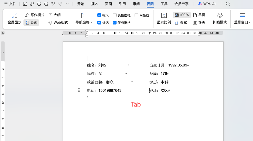Click the text 政治面貌：群众
The image size is (253, 141).
pyautogui.click(x=100, y=82)
